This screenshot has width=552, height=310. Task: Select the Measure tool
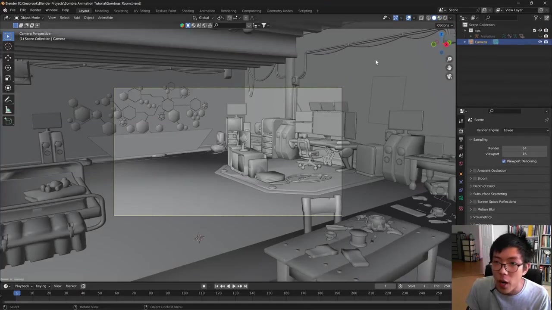click(8, 110)
